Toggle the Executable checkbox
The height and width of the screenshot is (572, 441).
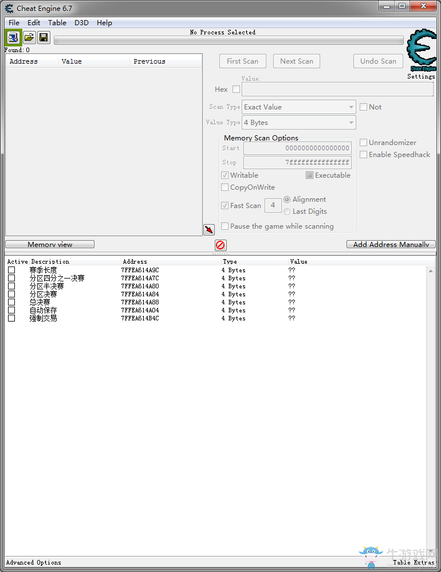[x=309, y=175]
